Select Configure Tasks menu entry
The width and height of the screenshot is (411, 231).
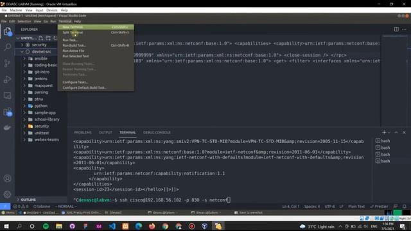coord(96,82)
